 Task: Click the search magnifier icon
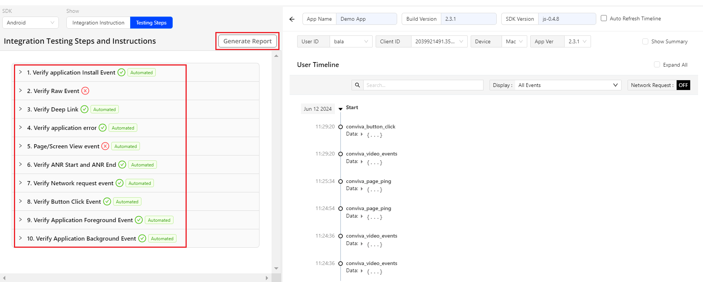tap(358, 85)
